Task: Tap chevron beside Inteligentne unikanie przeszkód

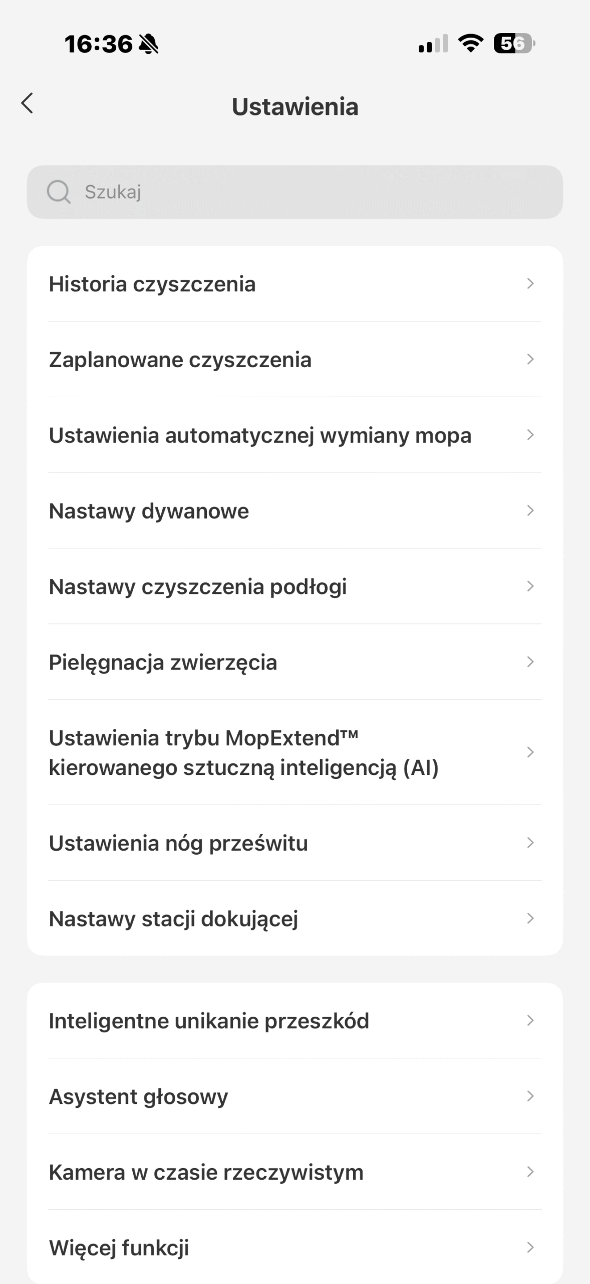Action: [530, 1021]
